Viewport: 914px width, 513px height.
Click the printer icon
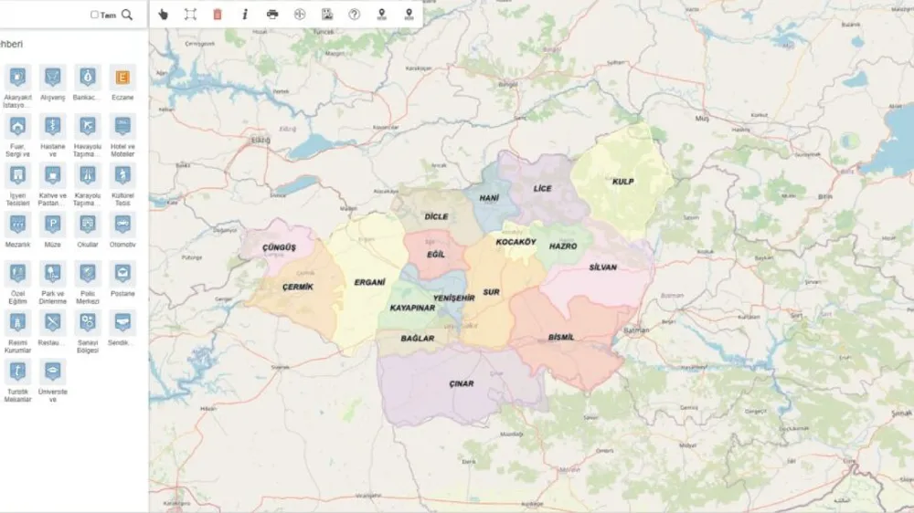[x=272, y=14]
